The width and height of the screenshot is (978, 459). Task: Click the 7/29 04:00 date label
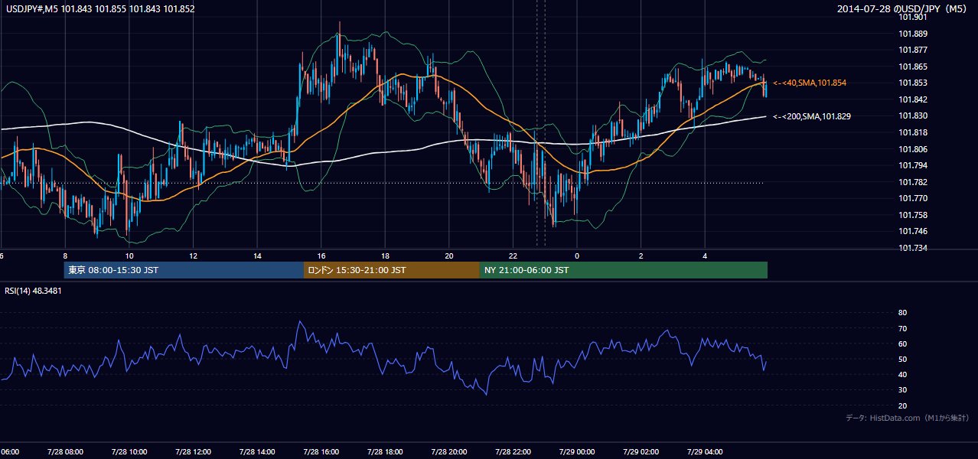pos(705,452)
